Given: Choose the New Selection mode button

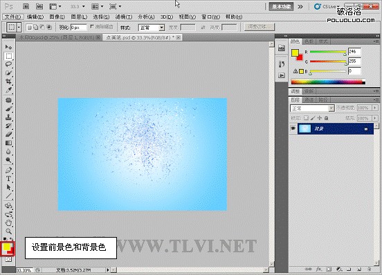Looking at the screenshot, I should point(29,28).
